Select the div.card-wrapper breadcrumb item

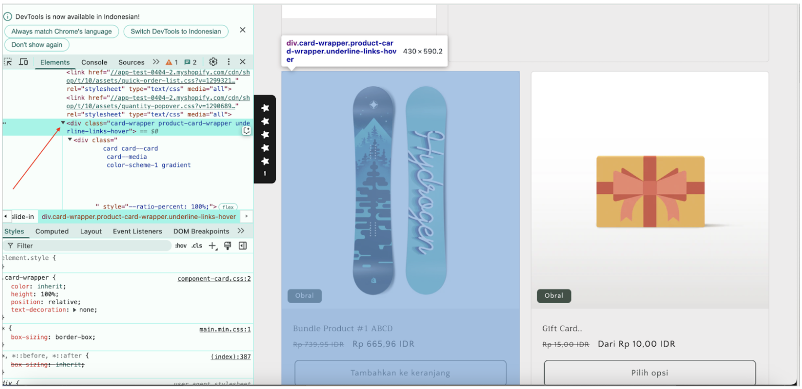[x=139, y=216]
